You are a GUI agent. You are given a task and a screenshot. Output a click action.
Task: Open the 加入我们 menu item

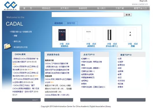(101, 8)
